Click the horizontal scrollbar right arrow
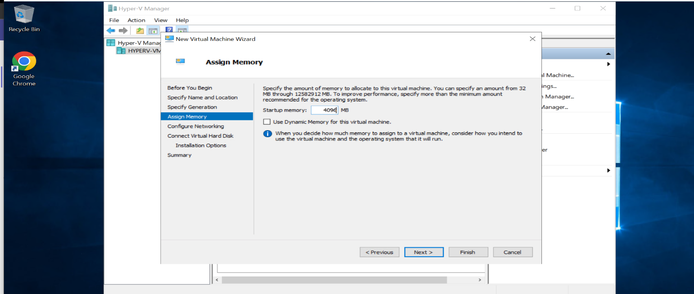Viewport: 694px width, 294px height. point(479,280)
